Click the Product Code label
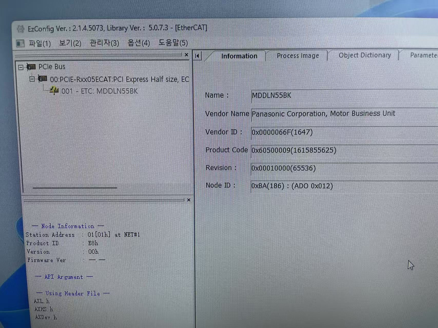438x328 pixels. (x=227, y=150)
